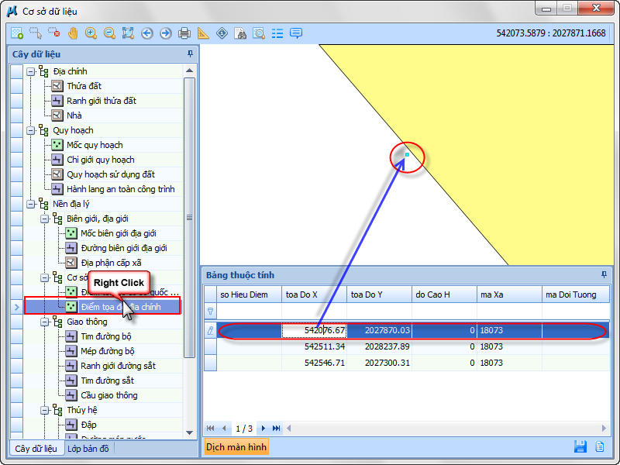Toggle checkbox cell beside Tim đường bộ

(16, 336)
